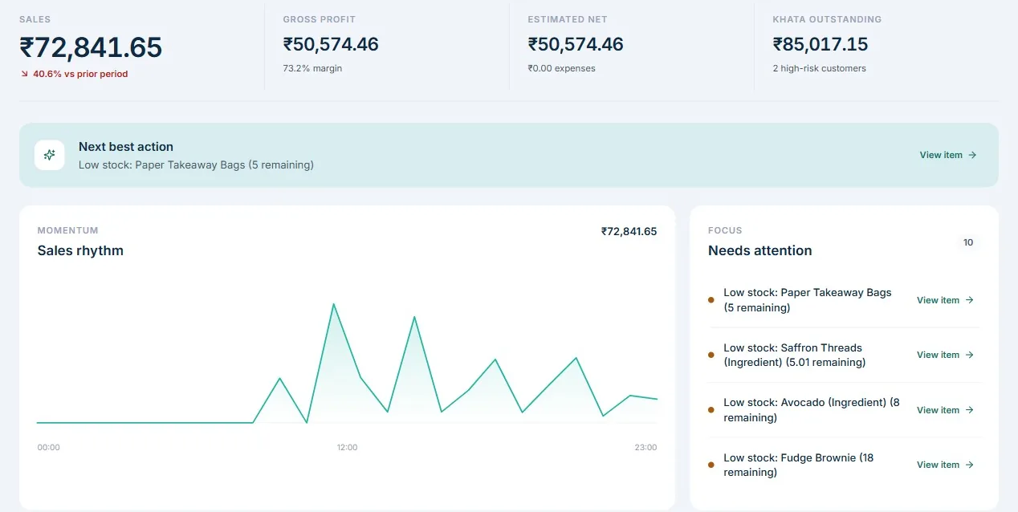Click Low stock: Fudge Brownie row text
The height and width of the screenshot is (512, 1018).
[x=799, y=465]
